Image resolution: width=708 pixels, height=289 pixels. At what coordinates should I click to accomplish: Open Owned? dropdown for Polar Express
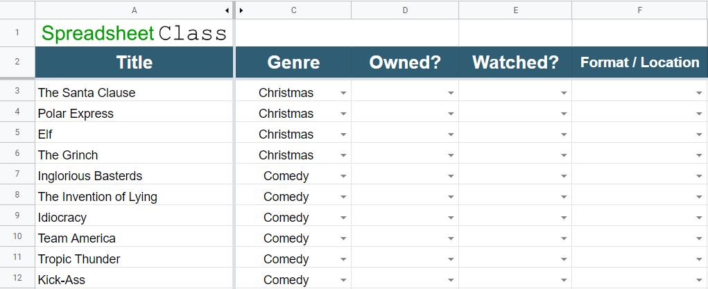(451, 114)
